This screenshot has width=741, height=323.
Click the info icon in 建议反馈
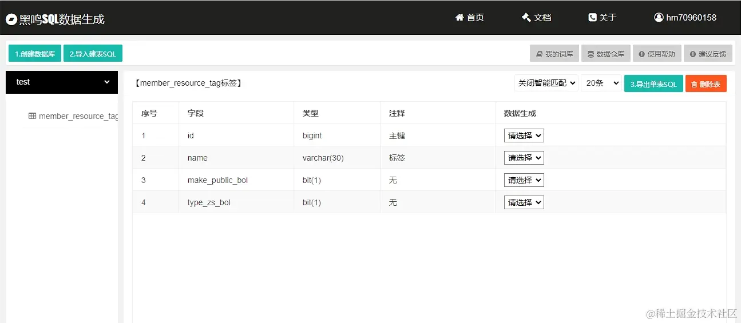[693, 54]
